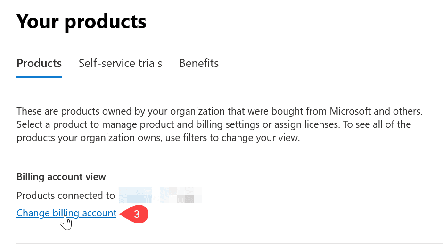Open the Benefits tab
The height and width of the screenshot is (248, 443).
click(199, 63)
